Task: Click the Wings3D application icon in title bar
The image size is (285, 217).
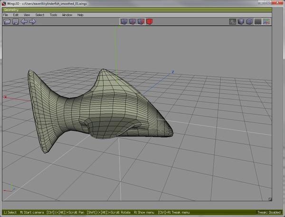Action: pos(3,3)
